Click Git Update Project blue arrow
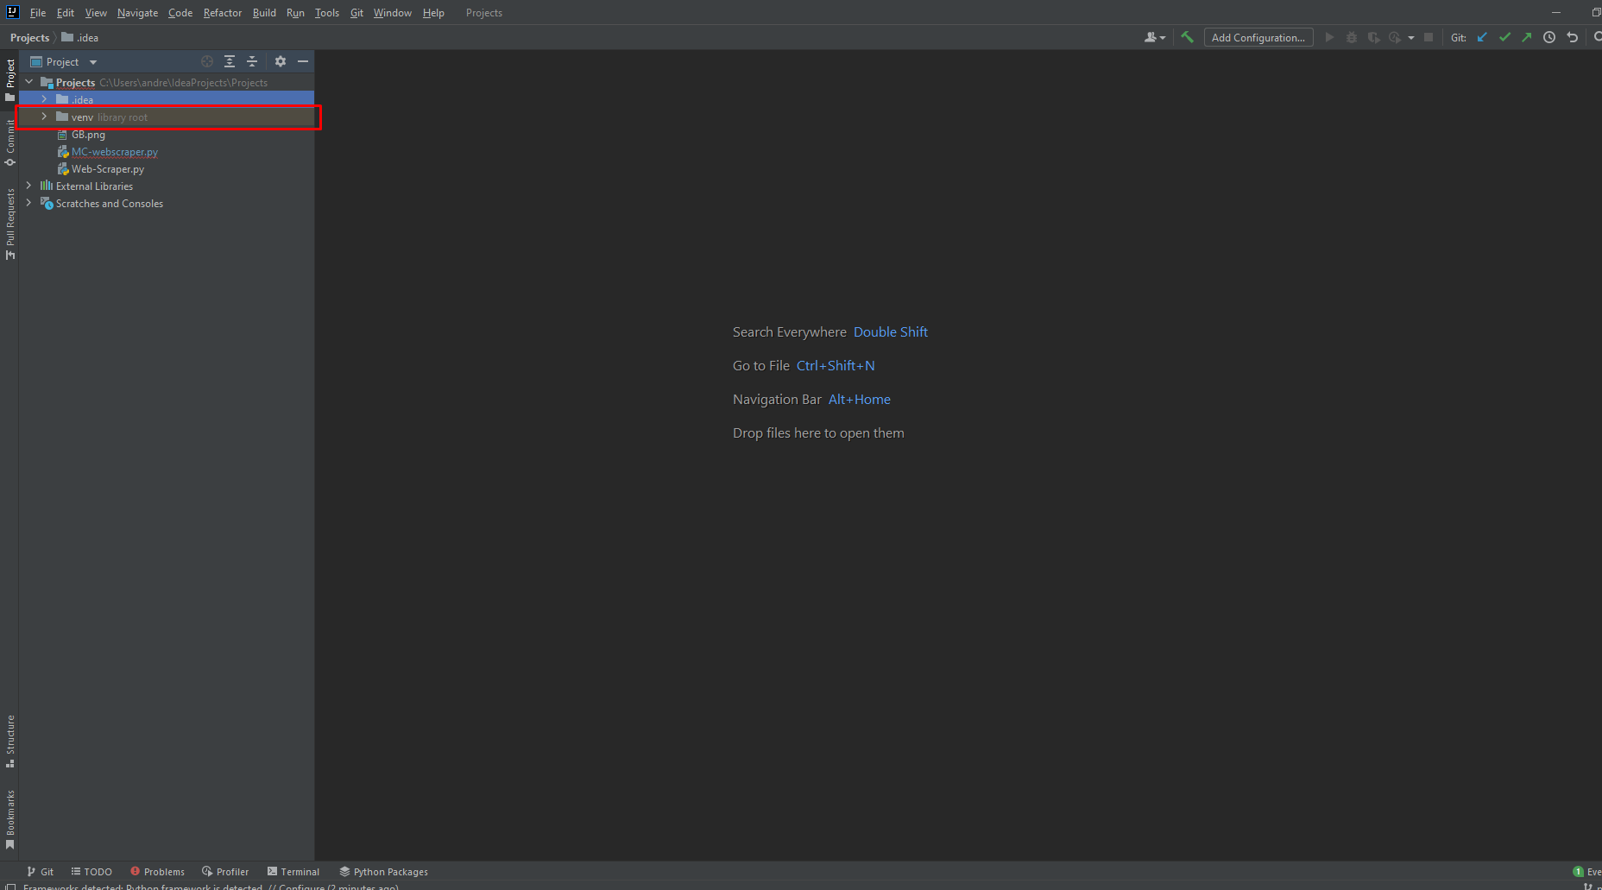Viewport: 1602px width, 890px height. (1482, 37)
